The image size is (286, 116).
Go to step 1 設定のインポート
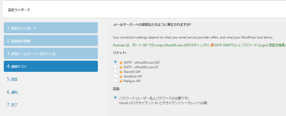(x=51, y=28)
